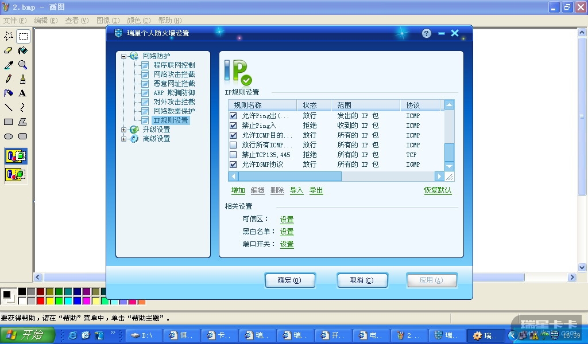The height and width of the screenshot is (344, 588).
Task: Click the rule list scroll-left arrow
Action: click(233, 177)
